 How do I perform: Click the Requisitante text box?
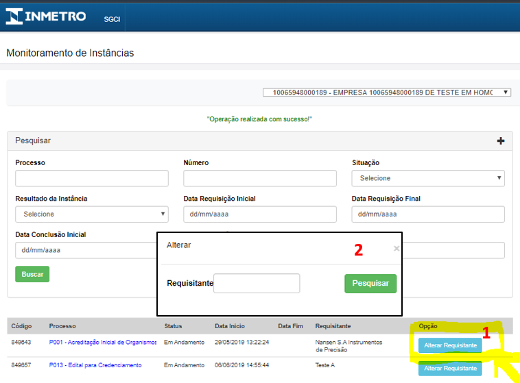coord(257,284)
